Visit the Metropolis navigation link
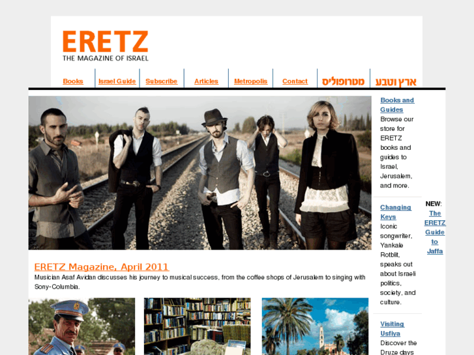The height and width of the screenshot is (355, 474). pyautogui.click(x=250, y=81)
